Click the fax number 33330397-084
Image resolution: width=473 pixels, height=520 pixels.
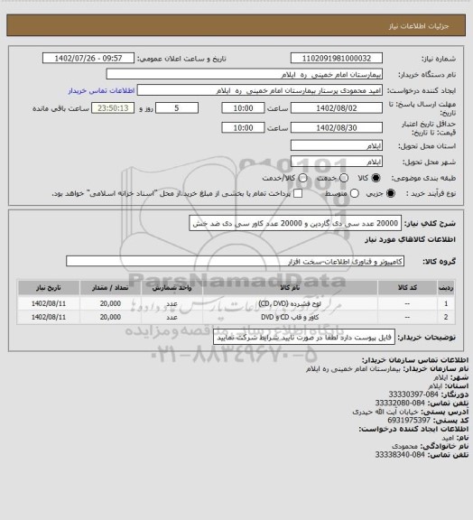tap(413, 395)
